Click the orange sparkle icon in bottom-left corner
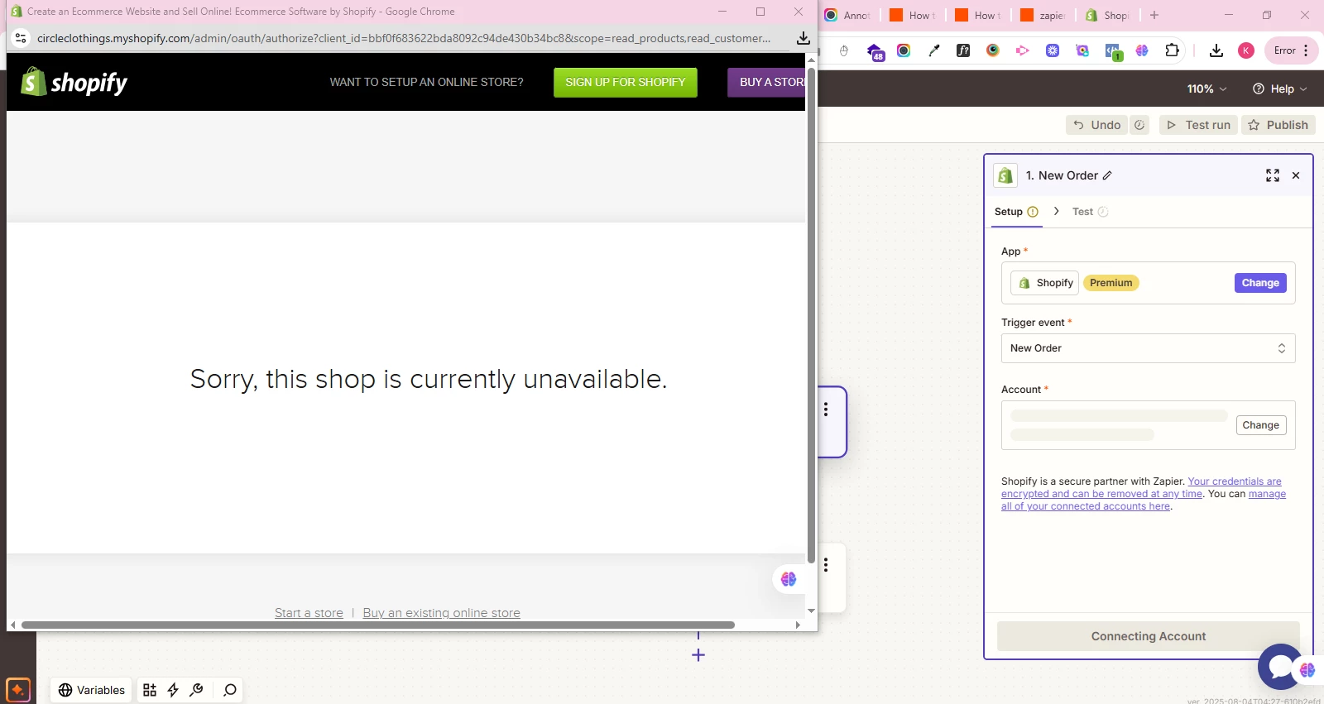1324x704 pixels. tap(17, 690)
